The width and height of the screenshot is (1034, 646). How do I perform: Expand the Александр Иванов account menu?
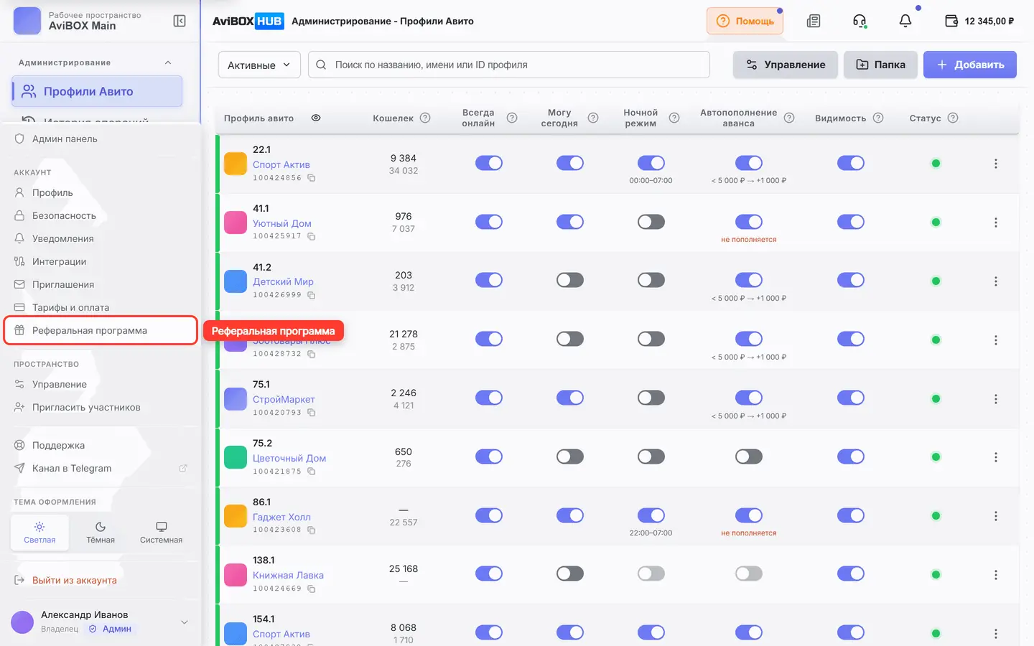(x=185, y=622)
